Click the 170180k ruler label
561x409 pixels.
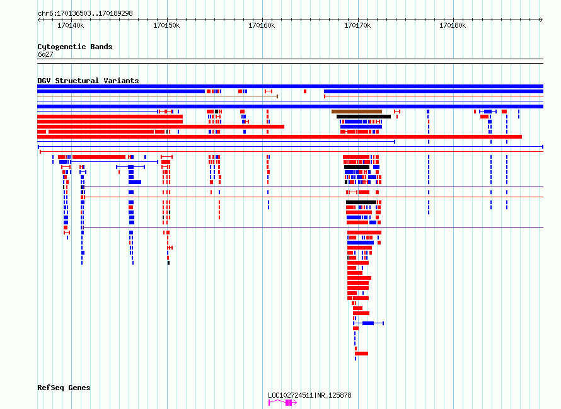pyautogui.click(x=453, y=25)
